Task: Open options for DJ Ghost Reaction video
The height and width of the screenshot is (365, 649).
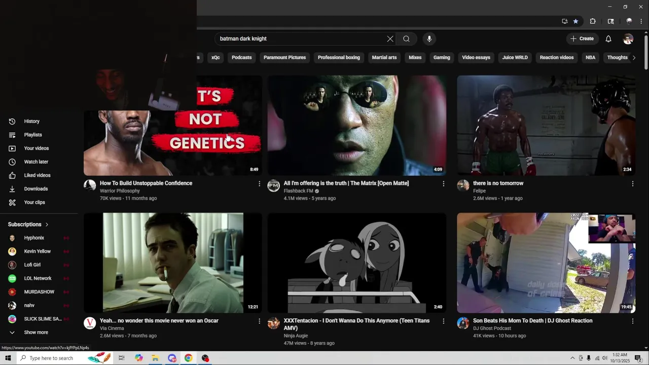Action: tap(632, 321)
